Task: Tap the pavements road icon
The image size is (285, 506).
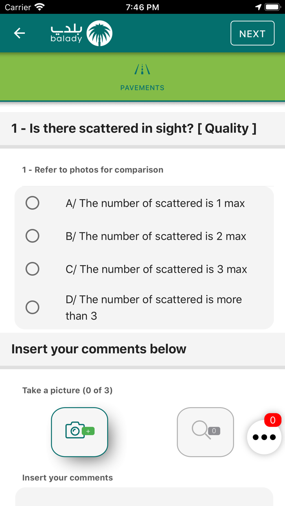Action: point(142,70)
